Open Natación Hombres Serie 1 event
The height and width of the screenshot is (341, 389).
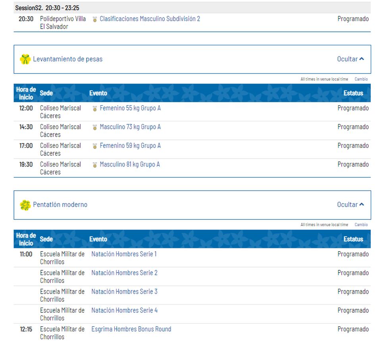tap(124, 254)
